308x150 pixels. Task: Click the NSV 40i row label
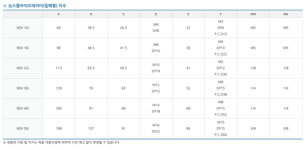click(x=23, y=108)
